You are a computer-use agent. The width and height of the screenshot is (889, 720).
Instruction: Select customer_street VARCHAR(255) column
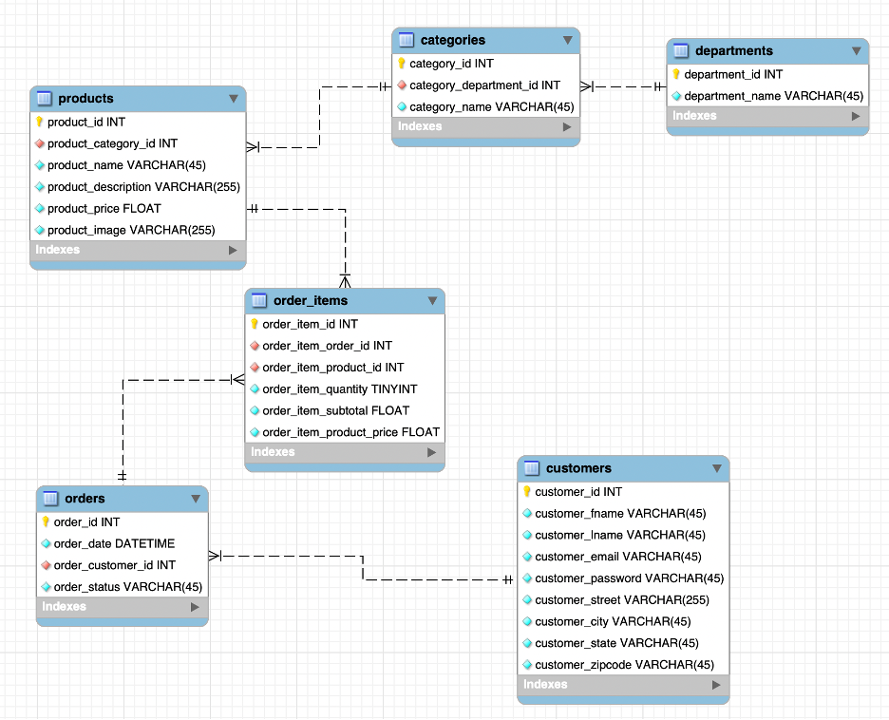tap(623, 599)
